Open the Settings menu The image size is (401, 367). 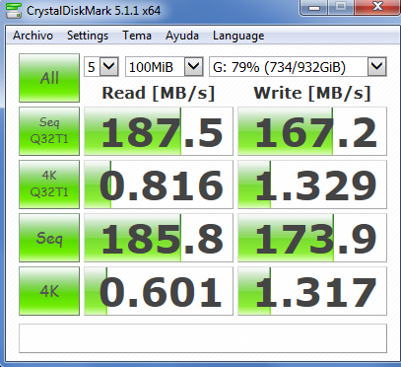(x=88, y=36)
